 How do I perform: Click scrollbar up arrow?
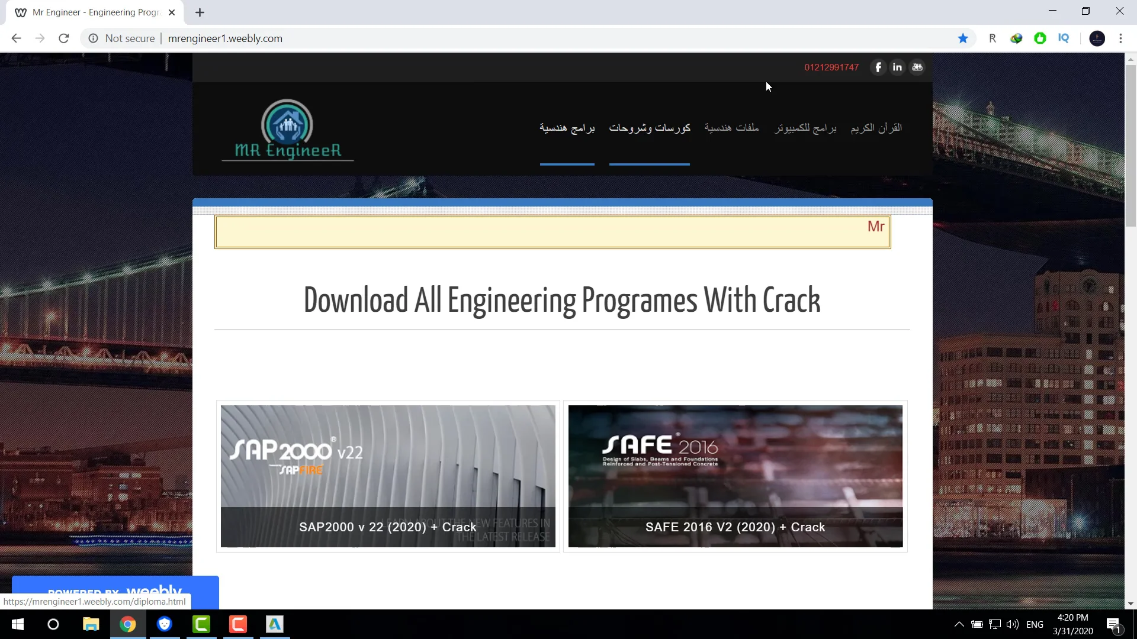[1130, 59]
